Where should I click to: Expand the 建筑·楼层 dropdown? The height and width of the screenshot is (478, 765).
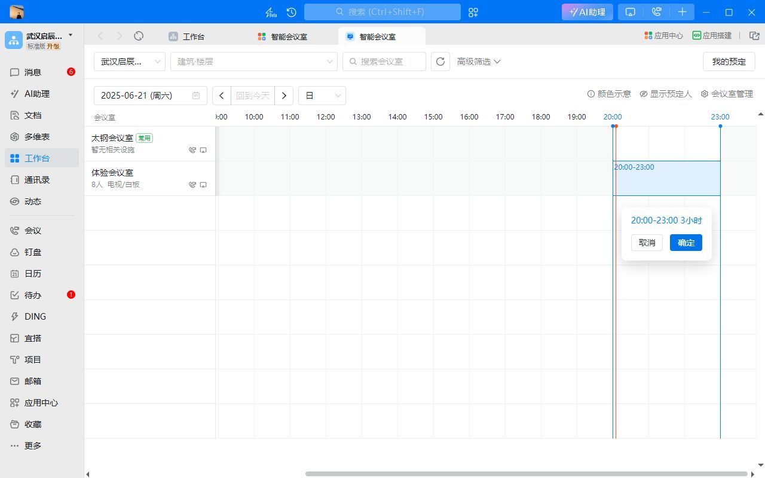pyautogui.click(x=253, y=62)
